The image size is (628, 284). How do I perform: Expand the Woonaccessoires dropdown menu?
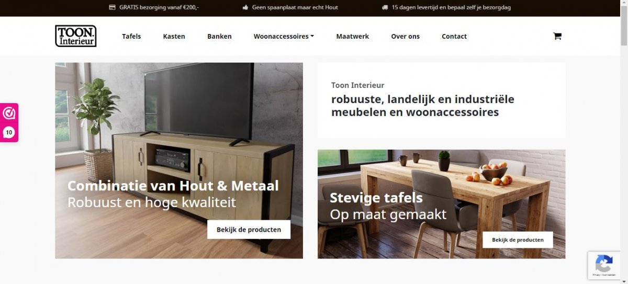pyautogui.click(x=284, y=36)
